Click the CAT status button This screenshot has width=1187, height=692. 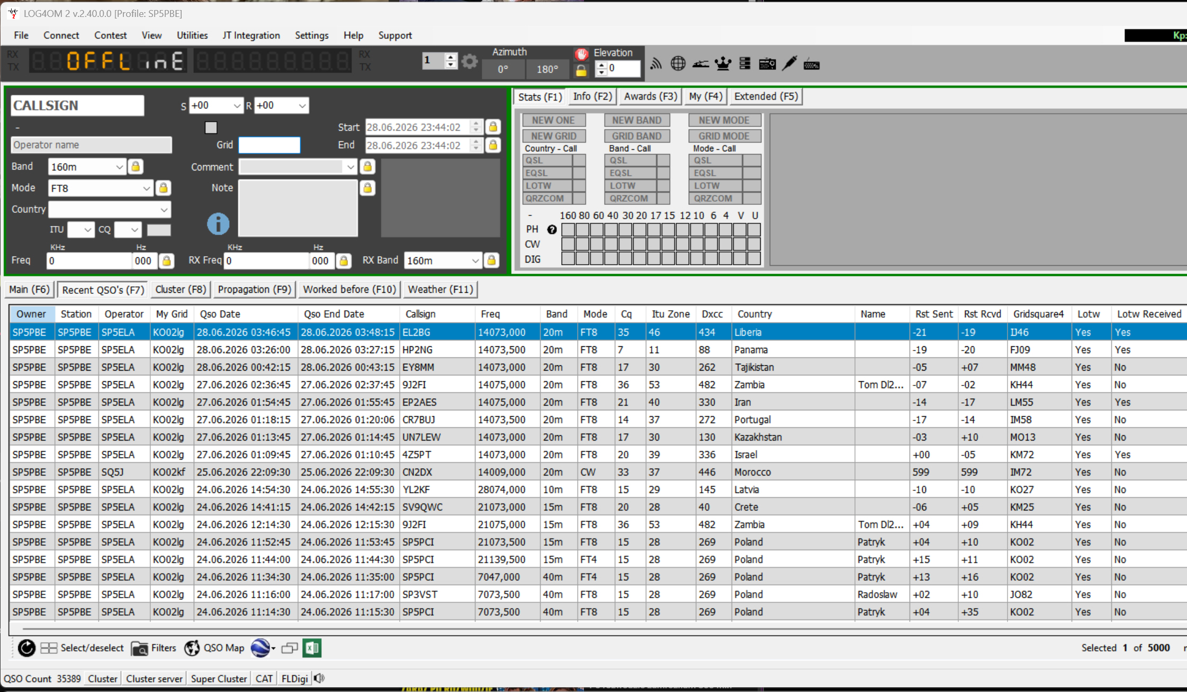pos(264,679)
